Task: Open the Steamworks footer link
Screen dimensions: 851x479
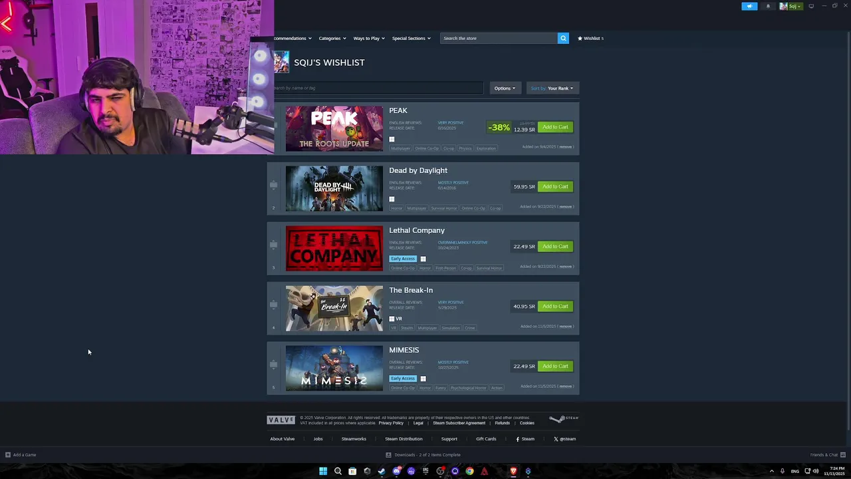Action: tap(354, 439)
